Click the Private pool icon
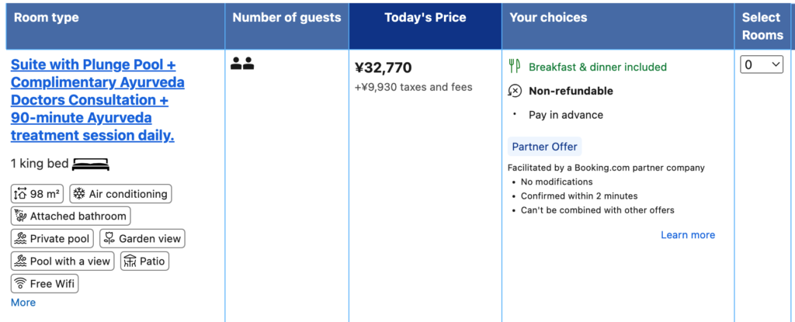 coord(20,239)
